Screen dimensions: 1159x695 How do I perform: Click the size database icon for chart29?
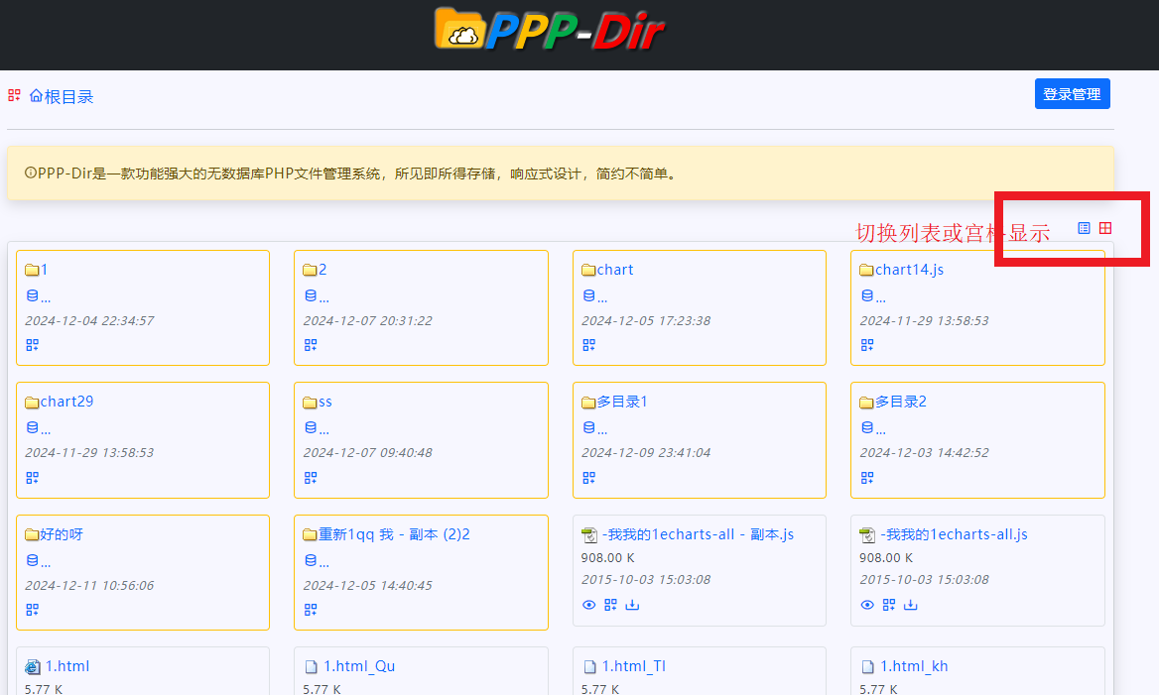coord(32,428)
